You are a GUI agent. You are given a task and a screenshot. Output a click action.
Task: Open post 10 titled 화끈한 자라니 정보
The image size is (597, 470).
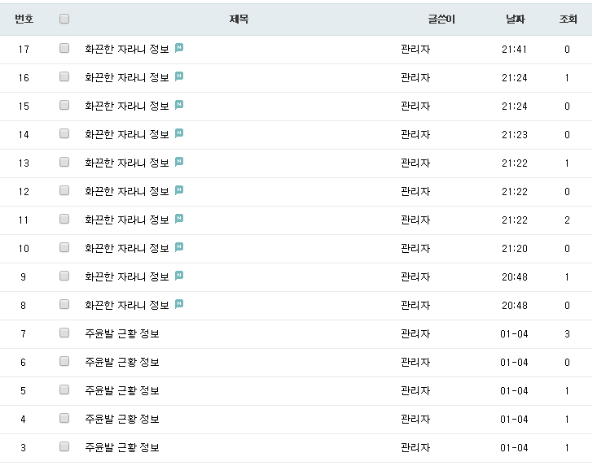pos(126,248)
